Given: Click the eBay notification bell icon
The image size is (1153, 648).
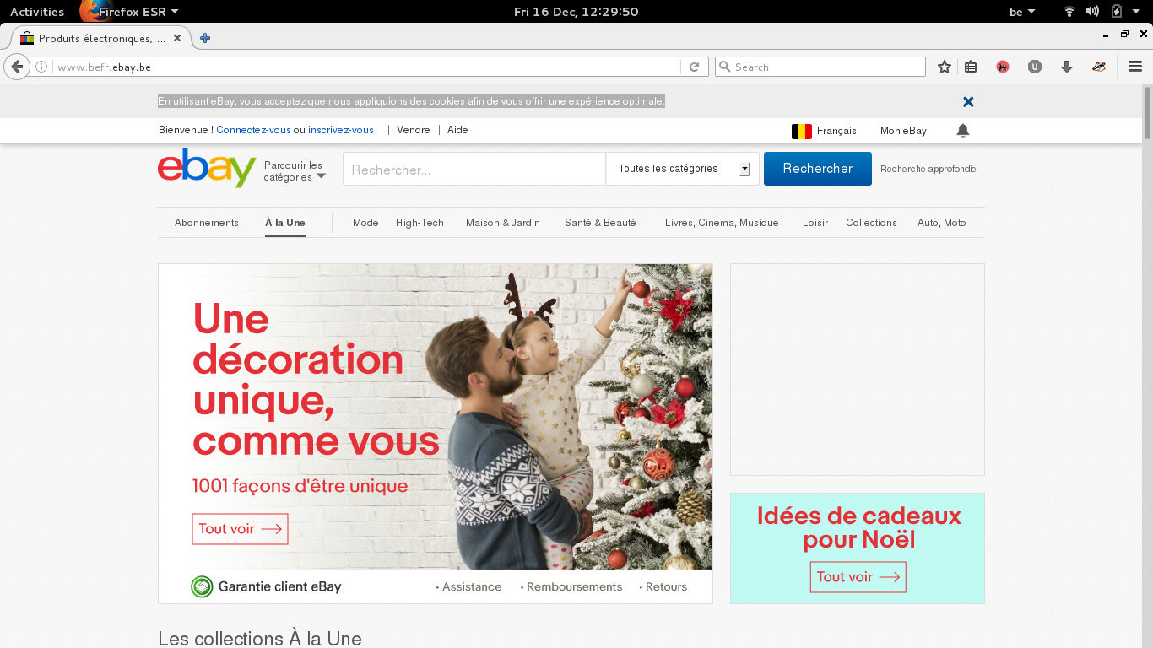Looking at the screenshot, I should (963, 131).
